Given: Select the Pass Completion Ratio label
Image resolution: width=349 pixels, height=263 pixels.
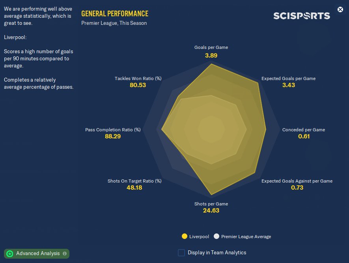Looking at the screenshot, I should (113, 130).
